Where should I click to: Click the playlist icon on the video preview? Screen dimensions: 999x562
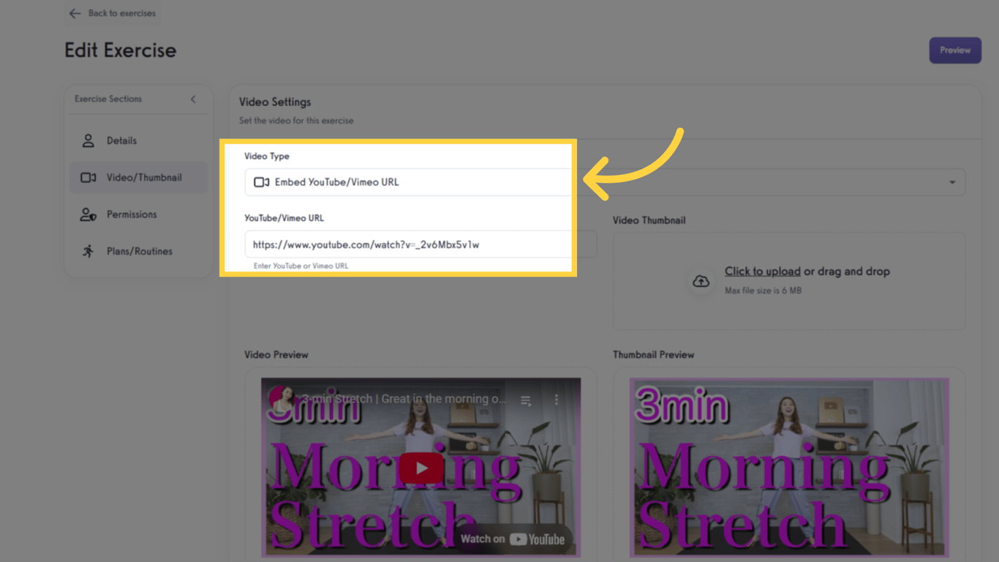click(x=525, y=400)
